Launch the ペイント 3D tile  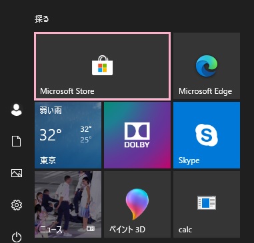coord(137,204)
